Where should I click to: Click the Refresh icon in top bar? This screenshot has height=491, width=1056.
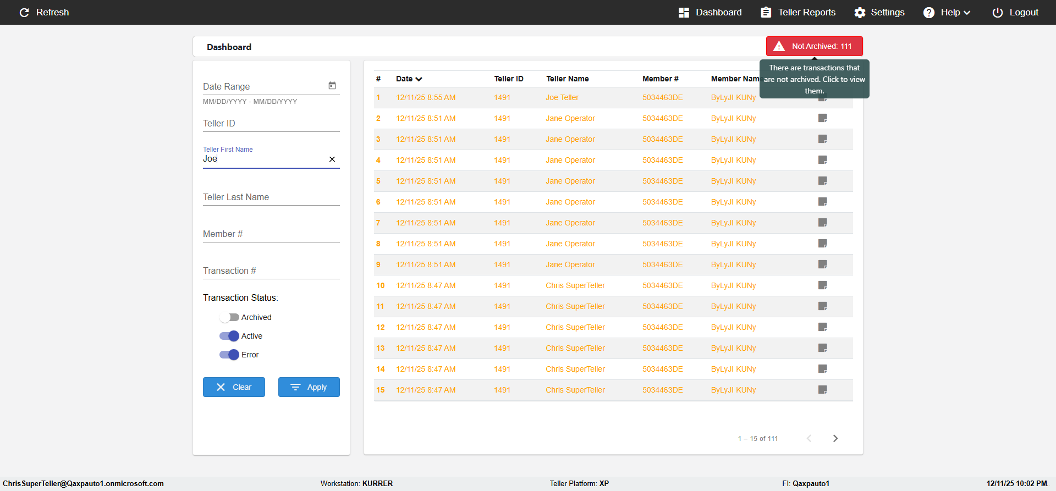tap(24, 12)
